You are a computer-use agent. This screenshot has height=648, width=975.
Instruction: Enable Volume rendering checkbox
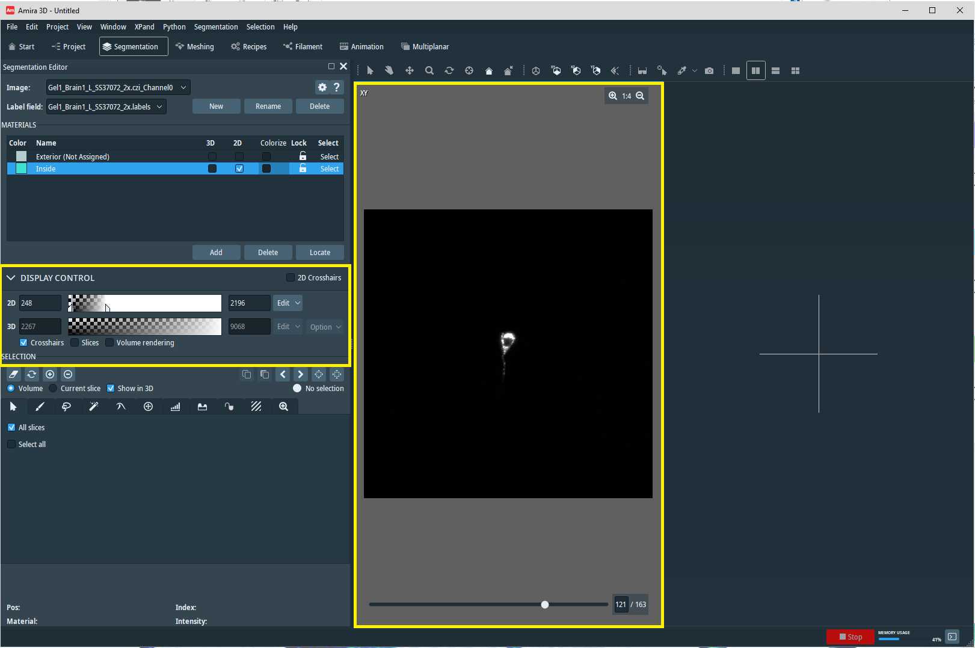point(109,342)
